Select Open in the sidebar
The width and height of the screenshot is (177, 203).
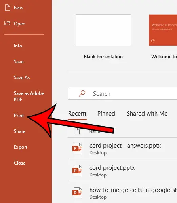(19, 24)
